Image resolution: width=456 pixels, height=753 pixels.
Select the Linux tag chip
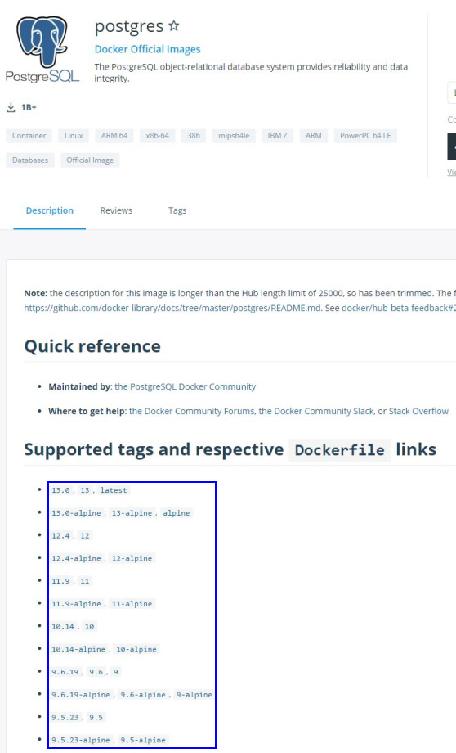(x=74, y=135)
